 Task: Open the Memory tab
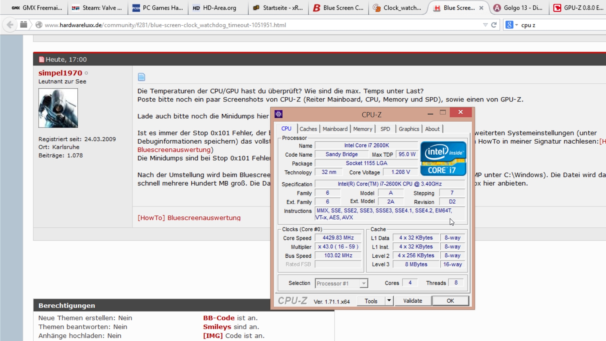363,129
